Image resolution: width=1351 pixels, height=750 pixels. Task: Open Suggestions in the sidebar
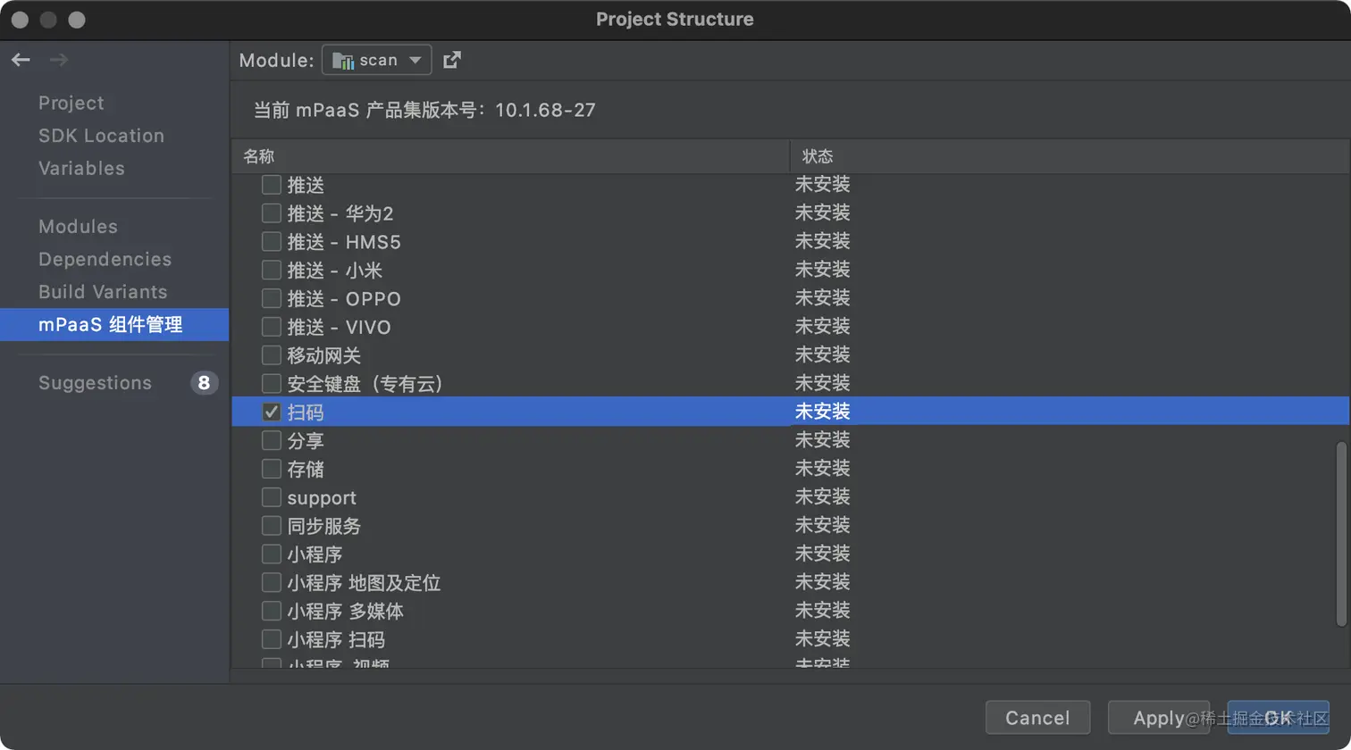coord(95,383)
